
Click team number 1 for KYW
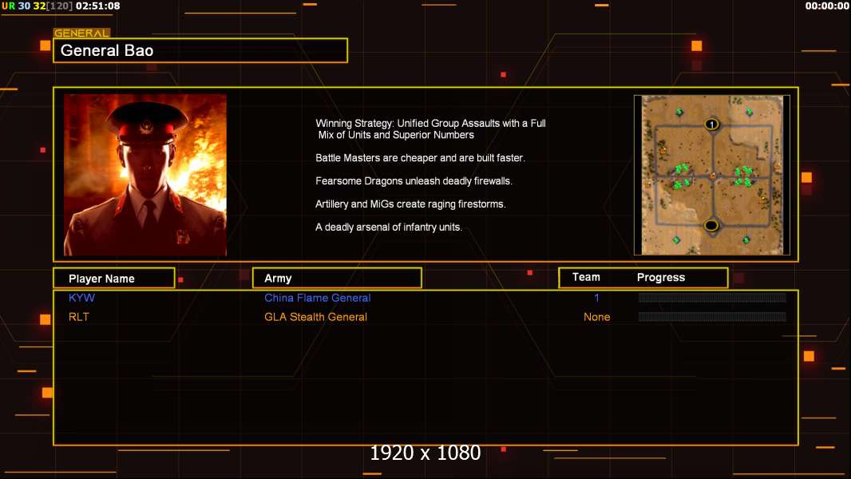coord(596,298)
